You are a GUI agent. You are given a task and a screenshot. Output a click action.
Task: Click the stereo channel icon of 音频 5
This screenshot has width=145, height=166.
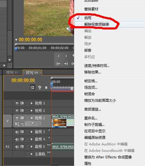coord(49,145)
